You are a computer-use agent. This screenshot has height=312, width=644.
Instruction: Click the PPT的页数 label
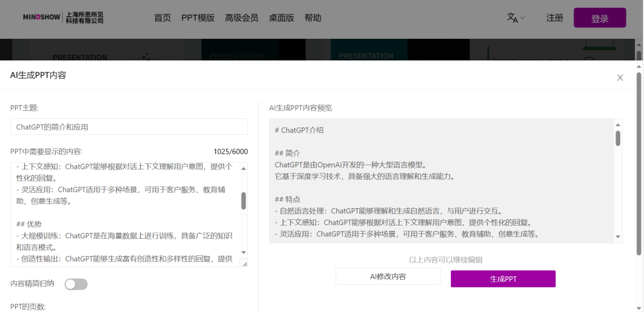(29, 307)
